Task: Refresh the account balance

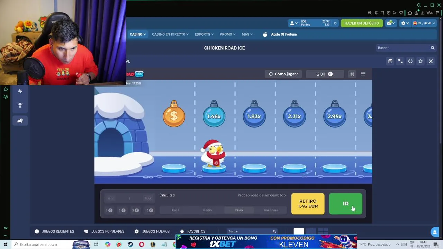Action: pos(335,23)
